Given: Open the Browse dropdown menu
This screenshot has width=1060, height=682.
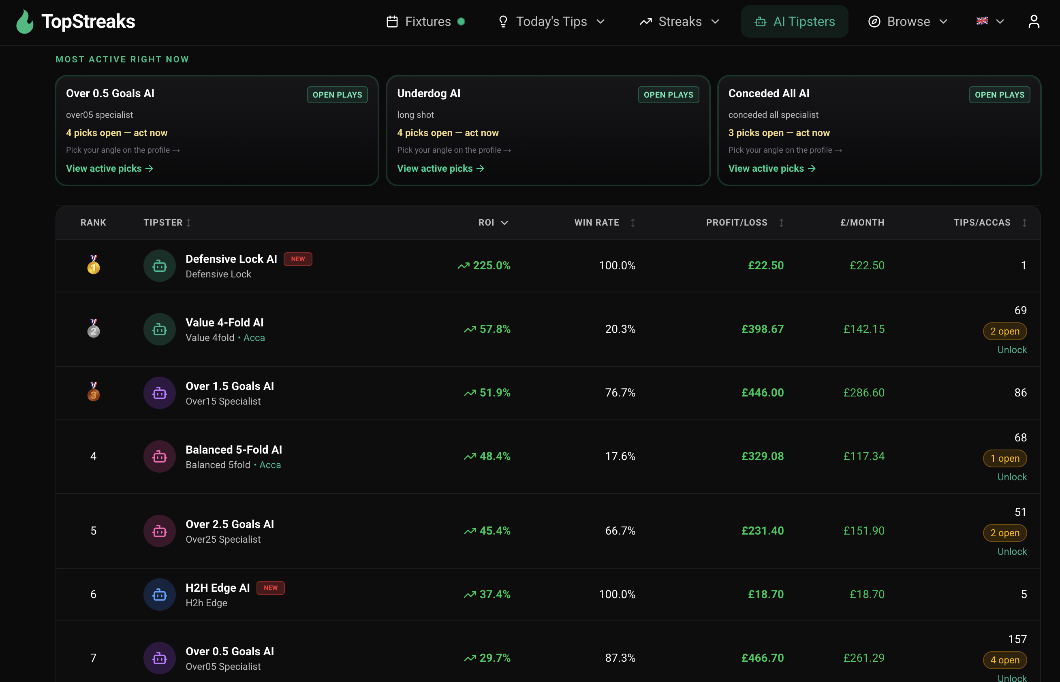Looking at the screenshot, I should 943,21.
